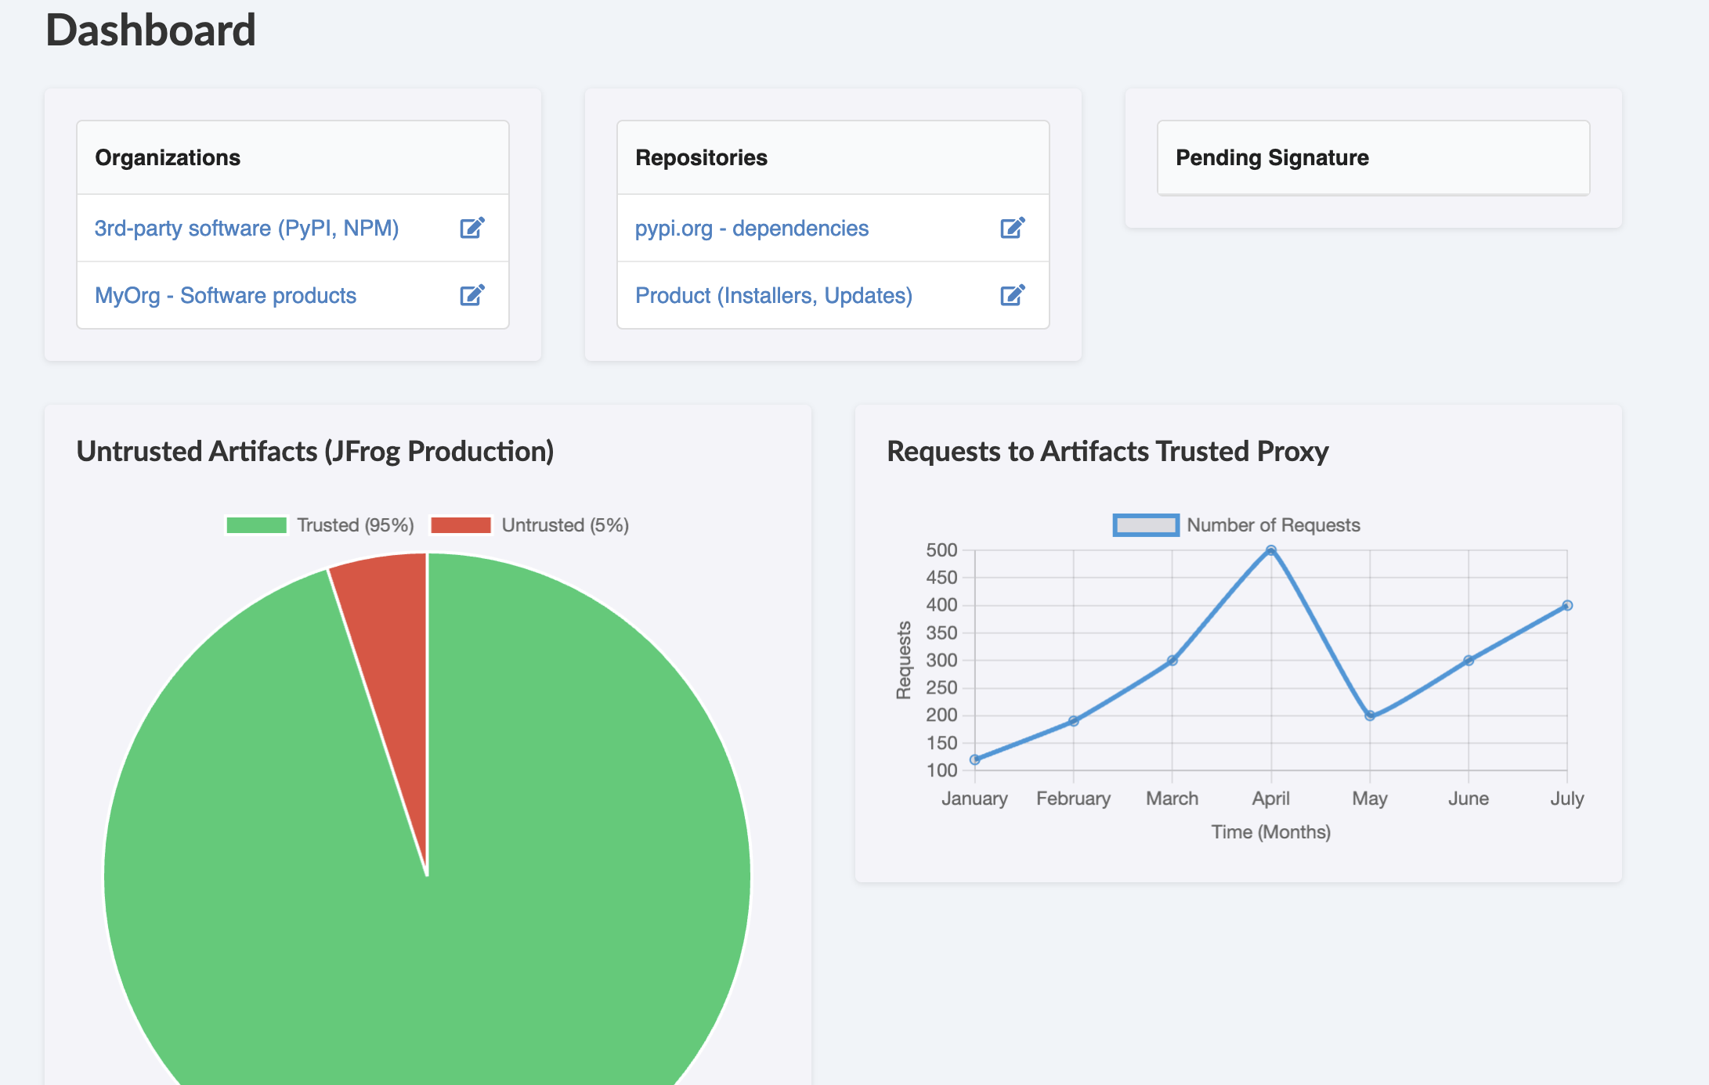The image size is (1709, 1085).
Task: Open Product (Installers, Updates) link
Action: (x=774, y=295)
